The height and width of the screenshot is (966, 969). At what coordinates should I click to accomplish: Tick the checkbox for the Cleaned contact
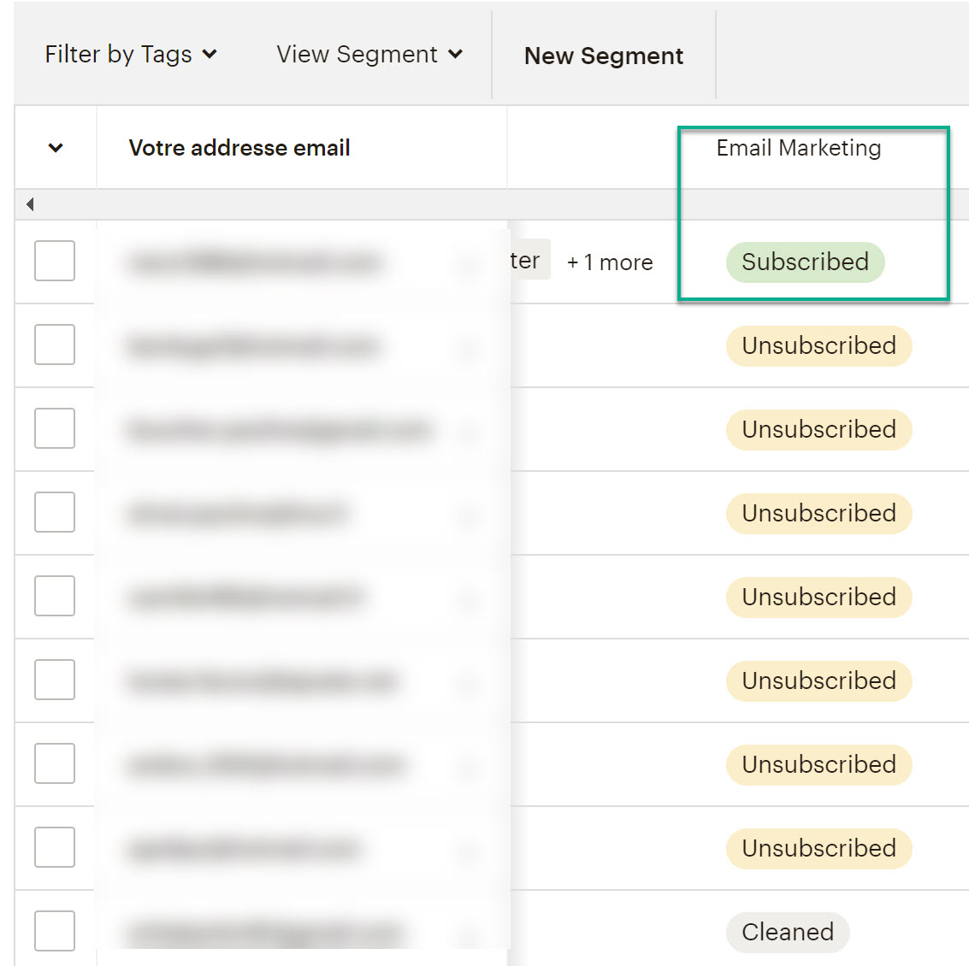55,931
